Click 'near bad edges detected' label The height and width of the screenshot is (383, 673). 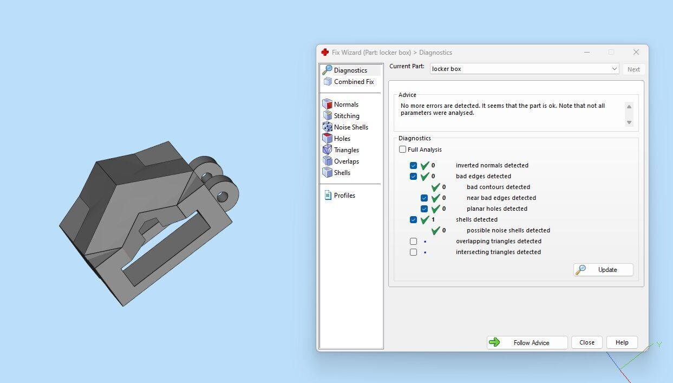point(501,198)
